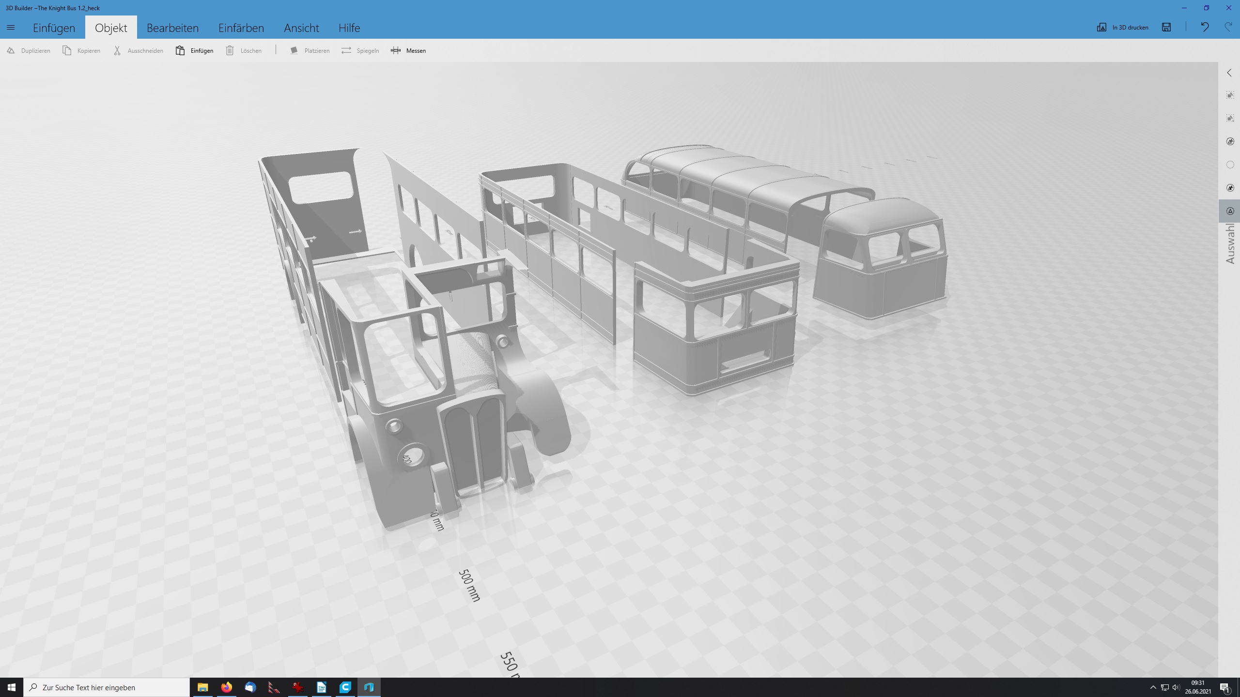Open the Bearbeiten tab
The width and height of the screenshot is (1240, 697).
coord(172,28)
